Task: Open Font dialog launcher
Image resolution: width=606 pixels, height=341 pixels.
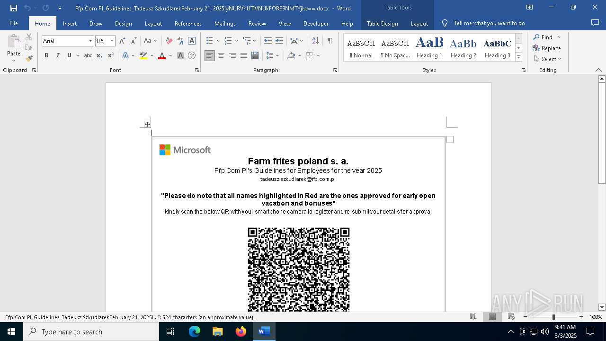Action: [197, 70]
